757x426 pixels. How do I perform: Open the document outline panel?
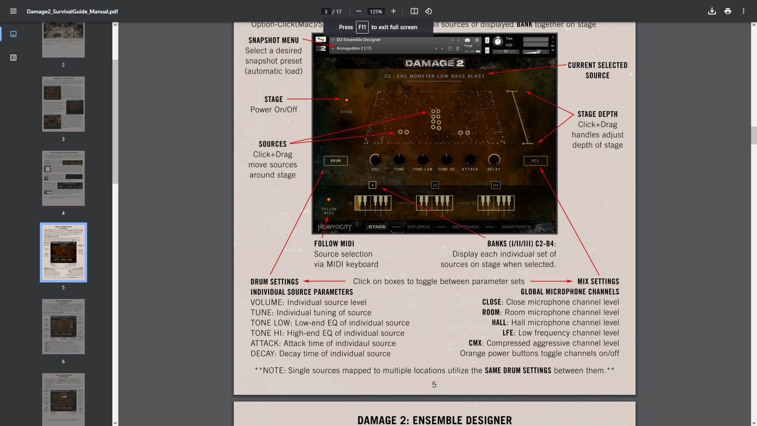tap(13, 58)
